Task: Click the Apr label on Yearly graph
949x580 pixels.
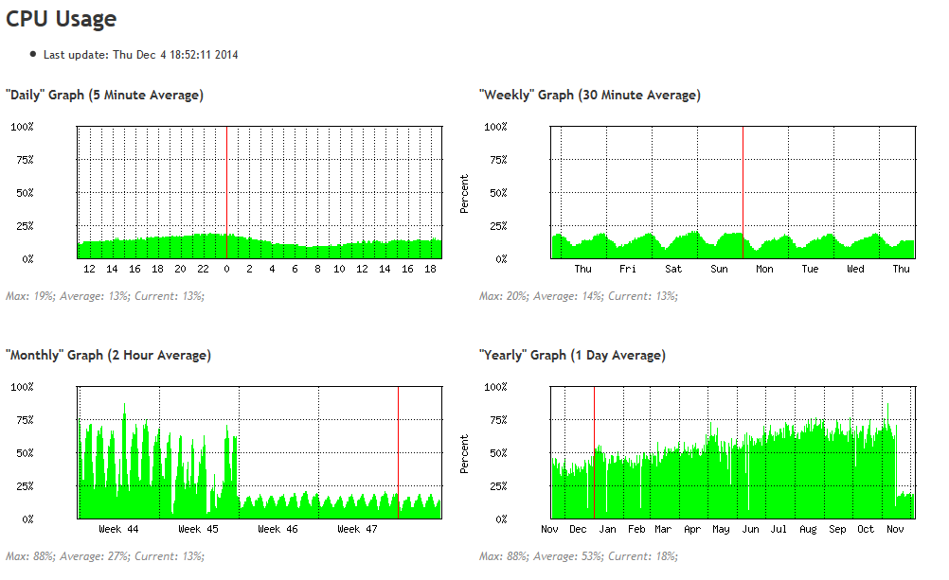Action: click(692, 529)
